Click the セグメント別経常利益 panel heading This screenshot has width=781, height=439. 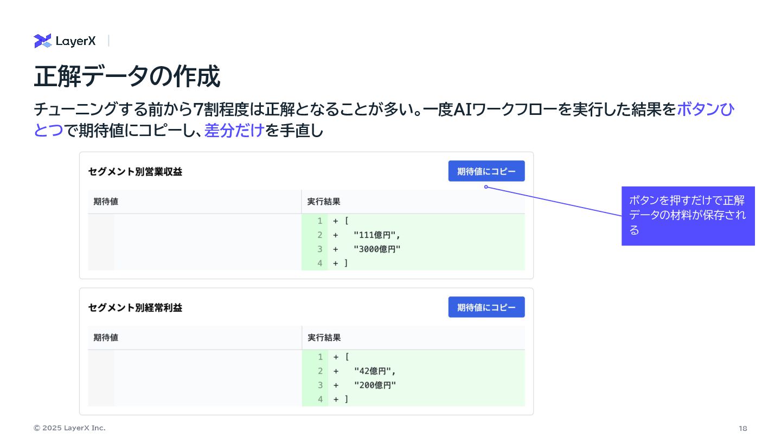point(135,308)
